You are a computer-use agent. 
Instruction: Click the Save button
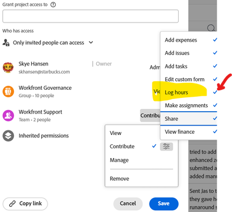pos(164,204)
